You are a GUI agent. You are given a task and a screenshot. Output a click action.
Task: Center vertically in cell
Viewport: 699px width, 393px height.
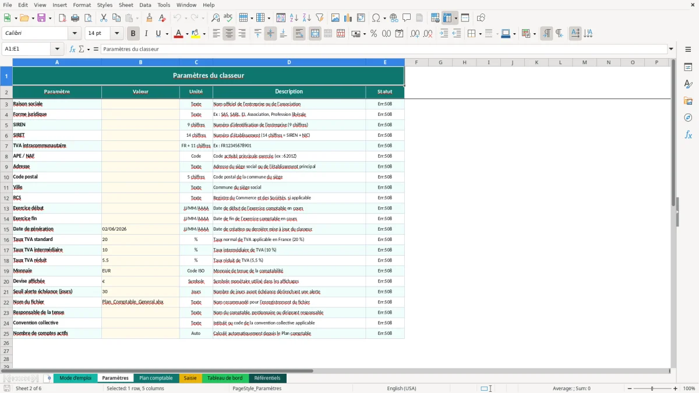(270, 34)
